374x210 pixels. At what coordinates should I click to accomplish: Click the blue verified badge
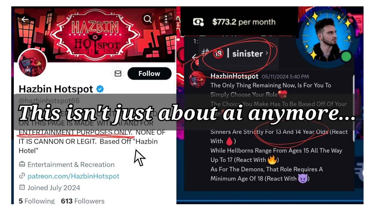click(100, 89)
